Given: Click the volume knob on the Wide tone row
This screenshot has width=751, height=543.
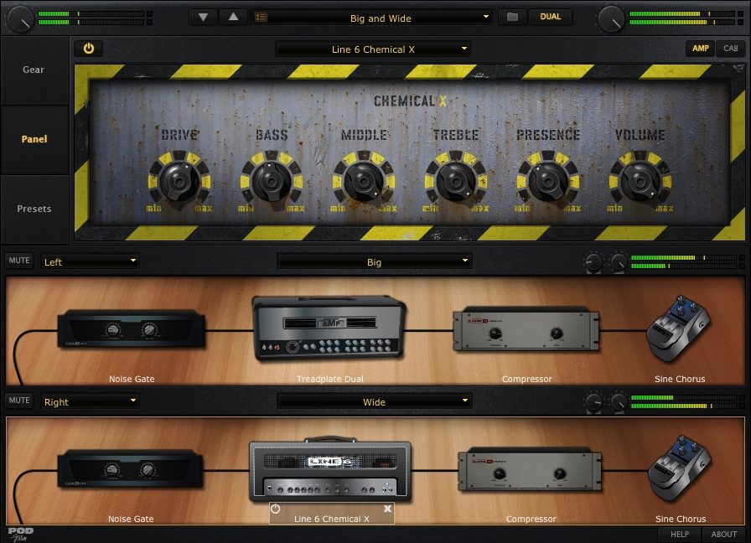Looking at the screenshot, I should 619,402.
